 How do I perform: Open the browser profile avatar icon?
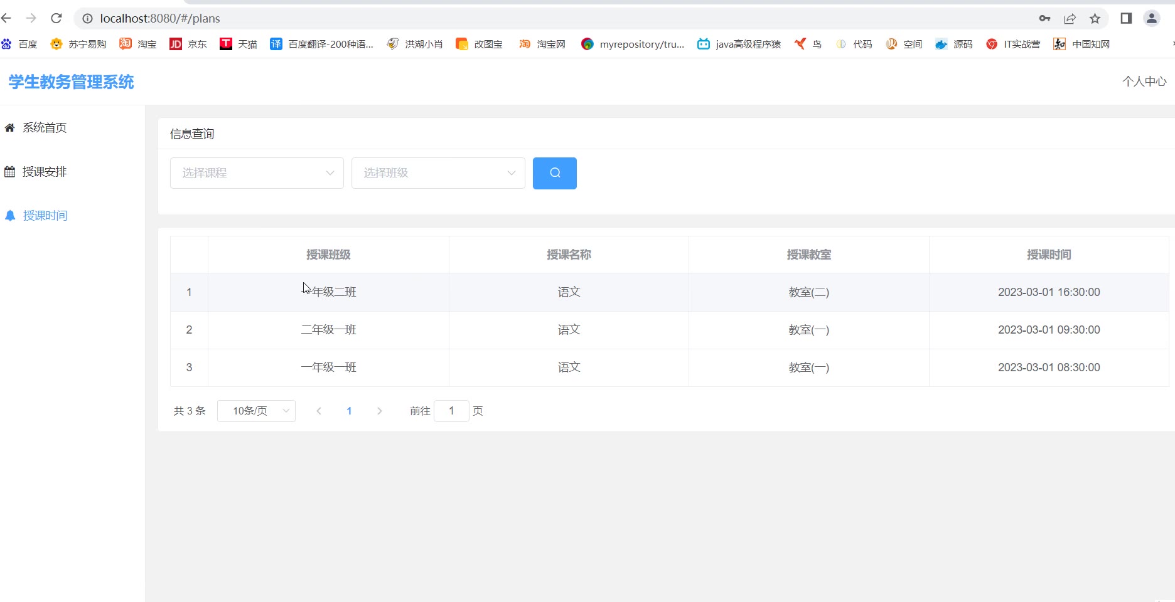coord(1152,18)
